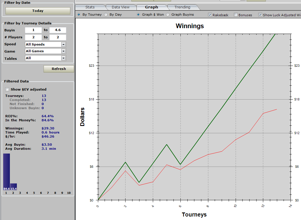The image size is (301, 220).
Task: Select the By Tourney radio option
Action: (x=79, y=15)
